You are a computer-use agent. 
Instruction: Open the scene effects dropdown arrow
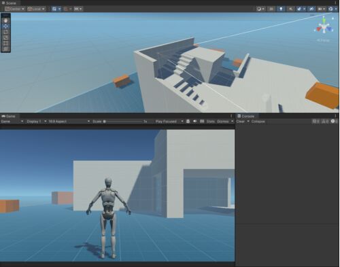point(304,9)
